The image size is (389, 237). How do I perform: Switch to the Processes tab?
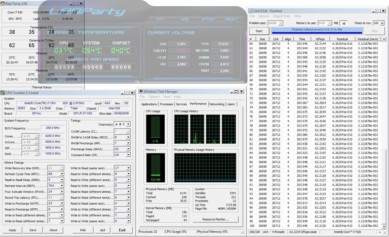(x=166, y=104)
